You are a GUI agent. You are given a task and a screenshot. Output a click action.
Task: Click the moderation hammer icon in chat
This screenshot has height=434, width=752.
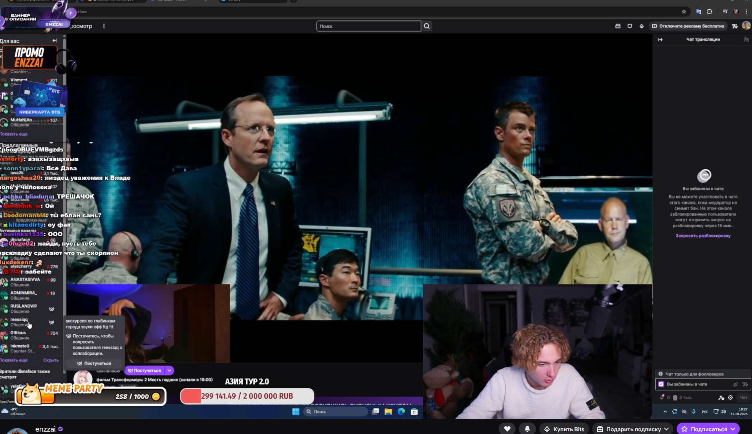[x=721, y=398]
